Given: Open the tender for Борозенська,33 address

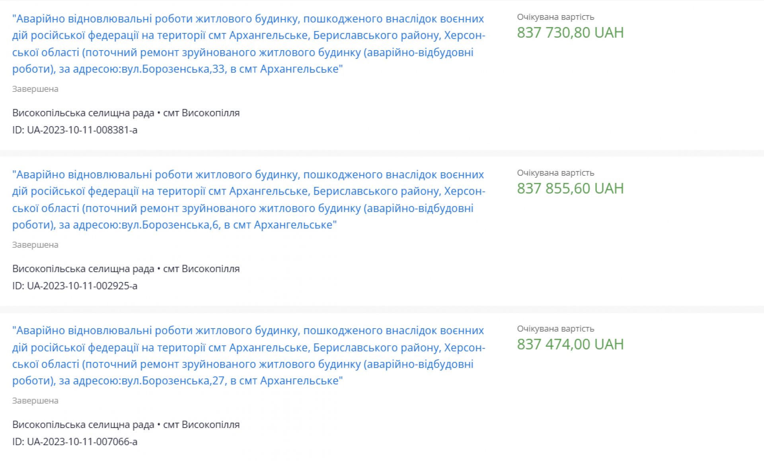Looking at the screenshot, I should click(248, 44).
